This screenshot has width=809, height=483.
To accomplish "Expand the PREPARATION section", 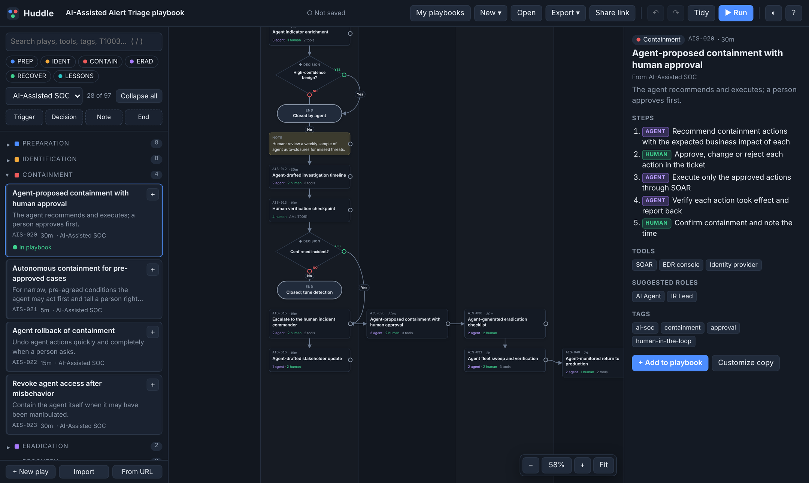I will [x=84, y=143].
